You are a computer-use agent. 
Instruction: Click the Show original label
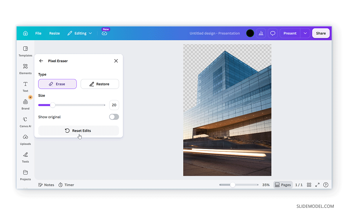[49, 117]
